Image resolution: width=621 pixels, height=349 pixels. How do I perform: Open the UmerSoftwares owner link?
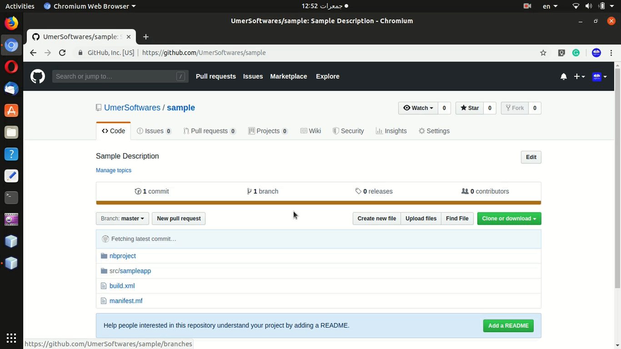(132, 108)
